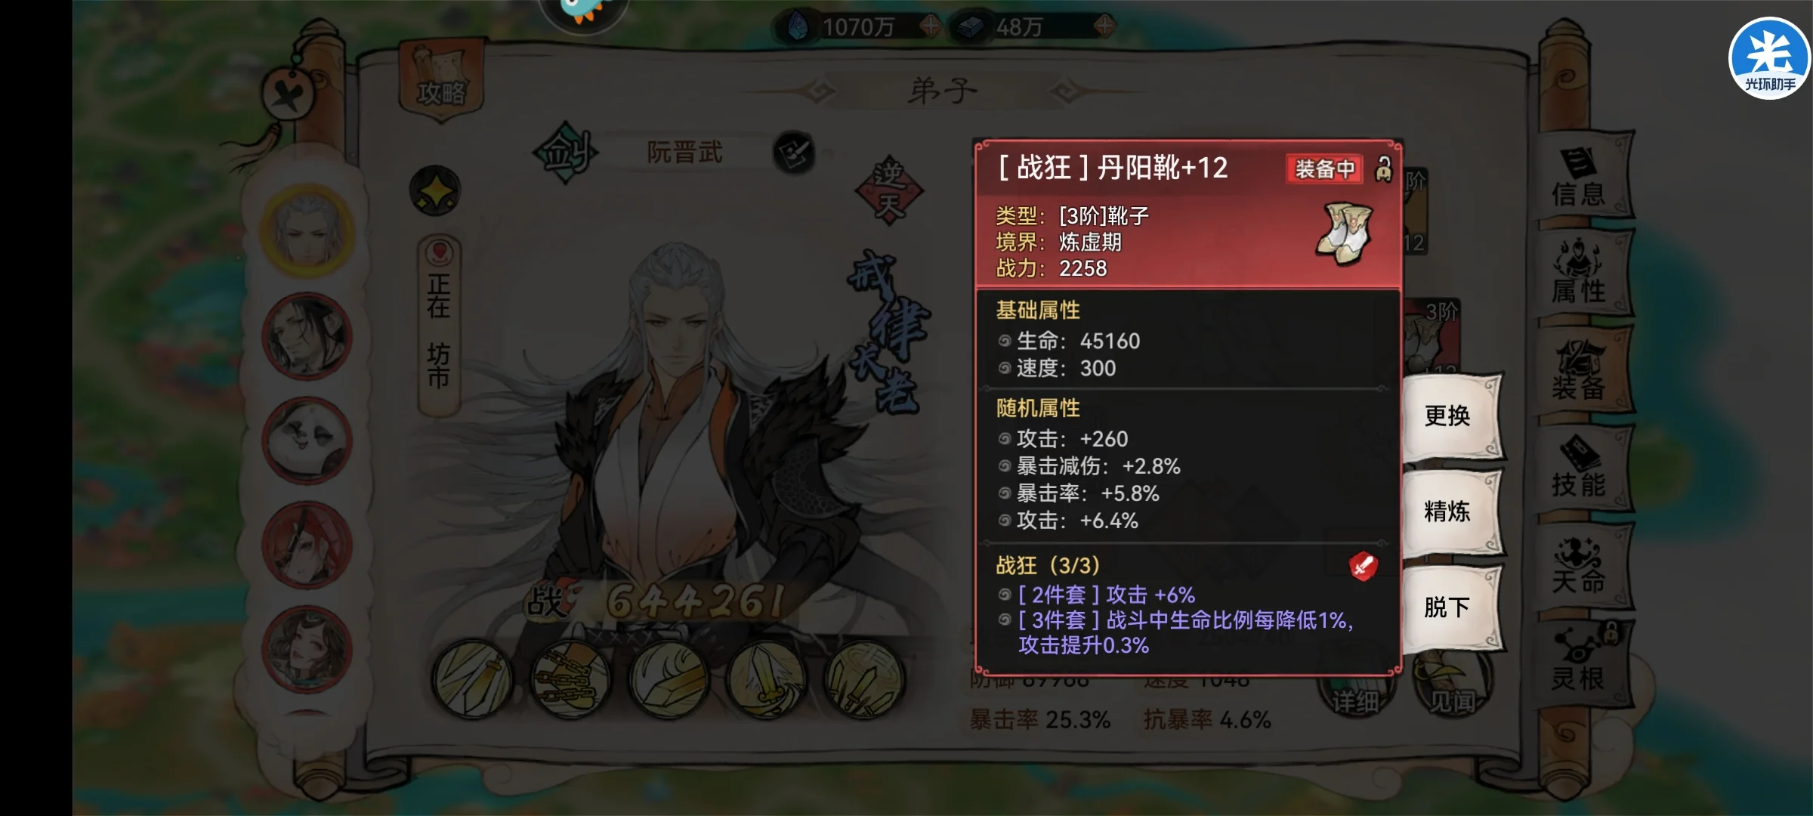Open the 攻略 strategy guide icon
Screen dimensions: 1813x816
pyautogui.click(x=442, y=83)
